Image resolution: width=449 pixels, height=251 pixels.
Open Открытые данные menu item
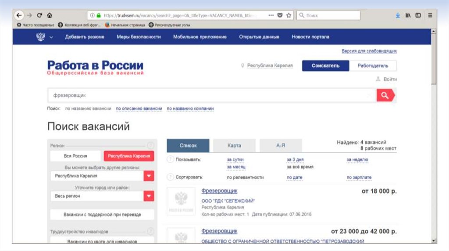pyautogui.click(x=259, y=37)
